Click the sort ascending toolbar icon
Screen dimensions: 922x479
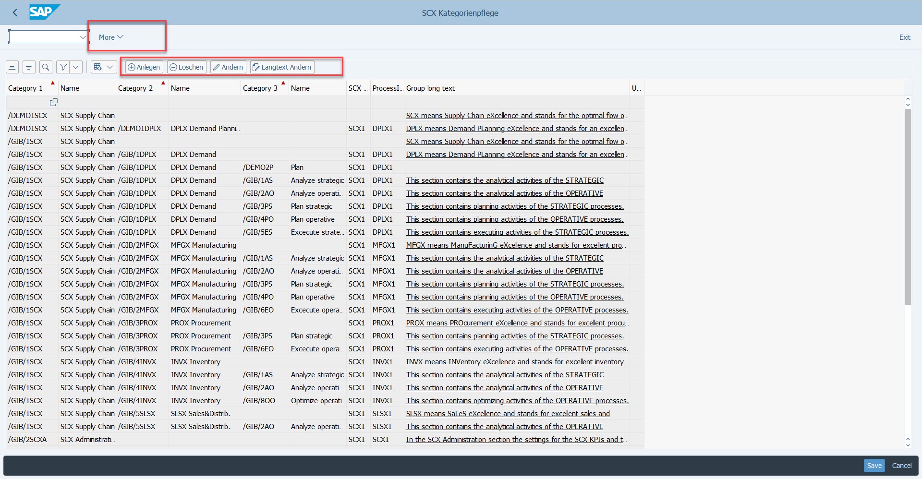(x=12, y=67)
